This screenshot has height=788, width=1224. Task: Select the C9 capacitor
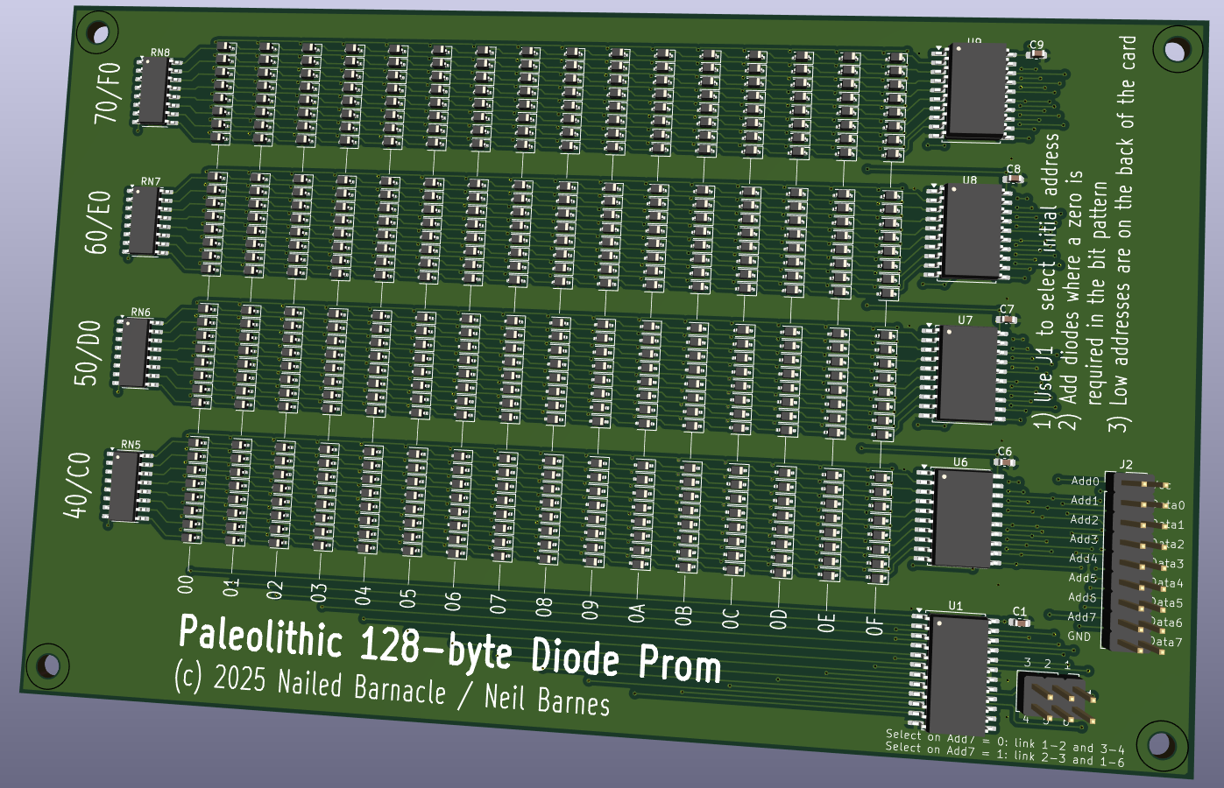tap(1037, 54)
